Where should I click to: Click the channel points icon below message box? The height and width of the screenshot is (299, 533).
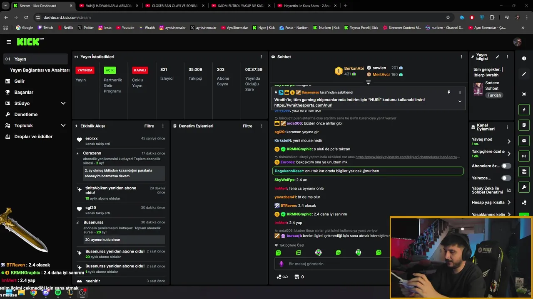point(279,277)
